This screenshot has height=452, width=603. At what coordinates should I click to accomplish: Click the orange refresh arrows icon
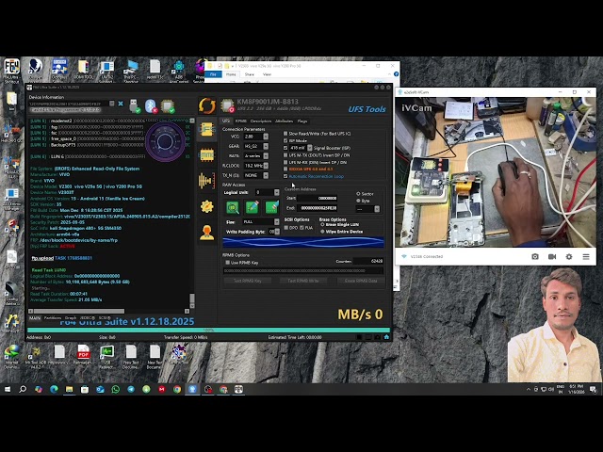point(207,105)
